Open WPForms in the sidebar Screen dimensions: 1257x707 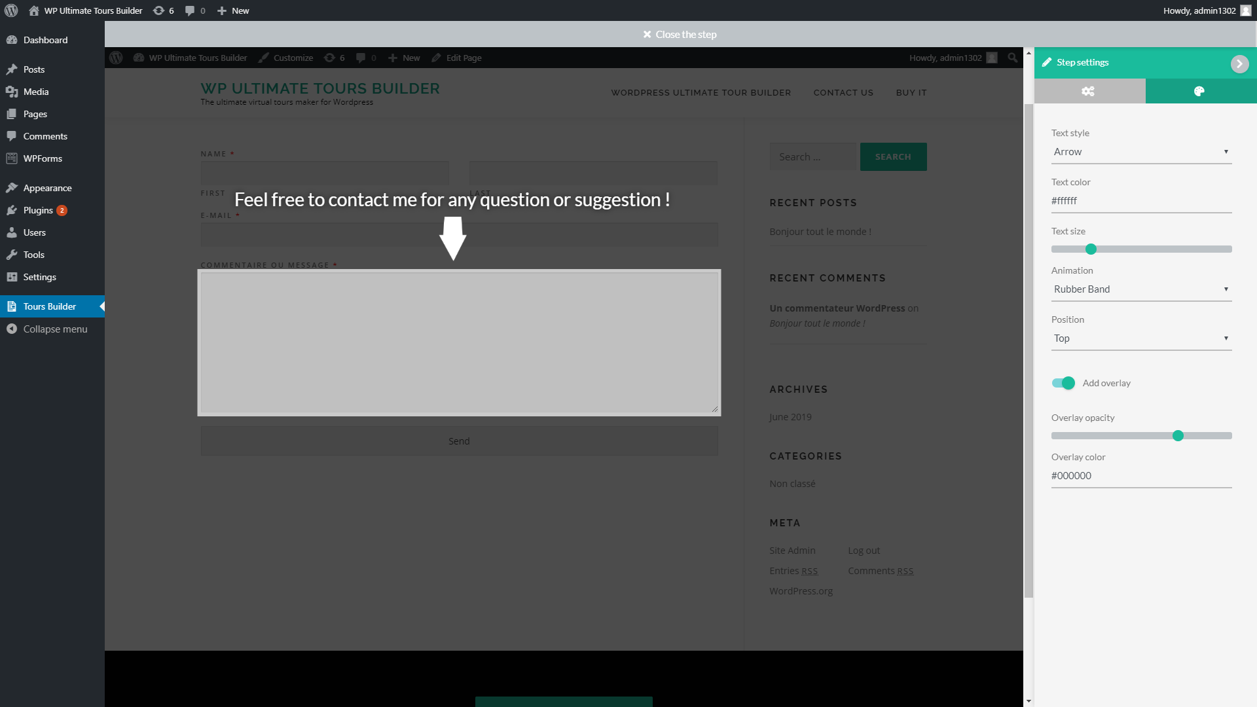pos(43,158)
